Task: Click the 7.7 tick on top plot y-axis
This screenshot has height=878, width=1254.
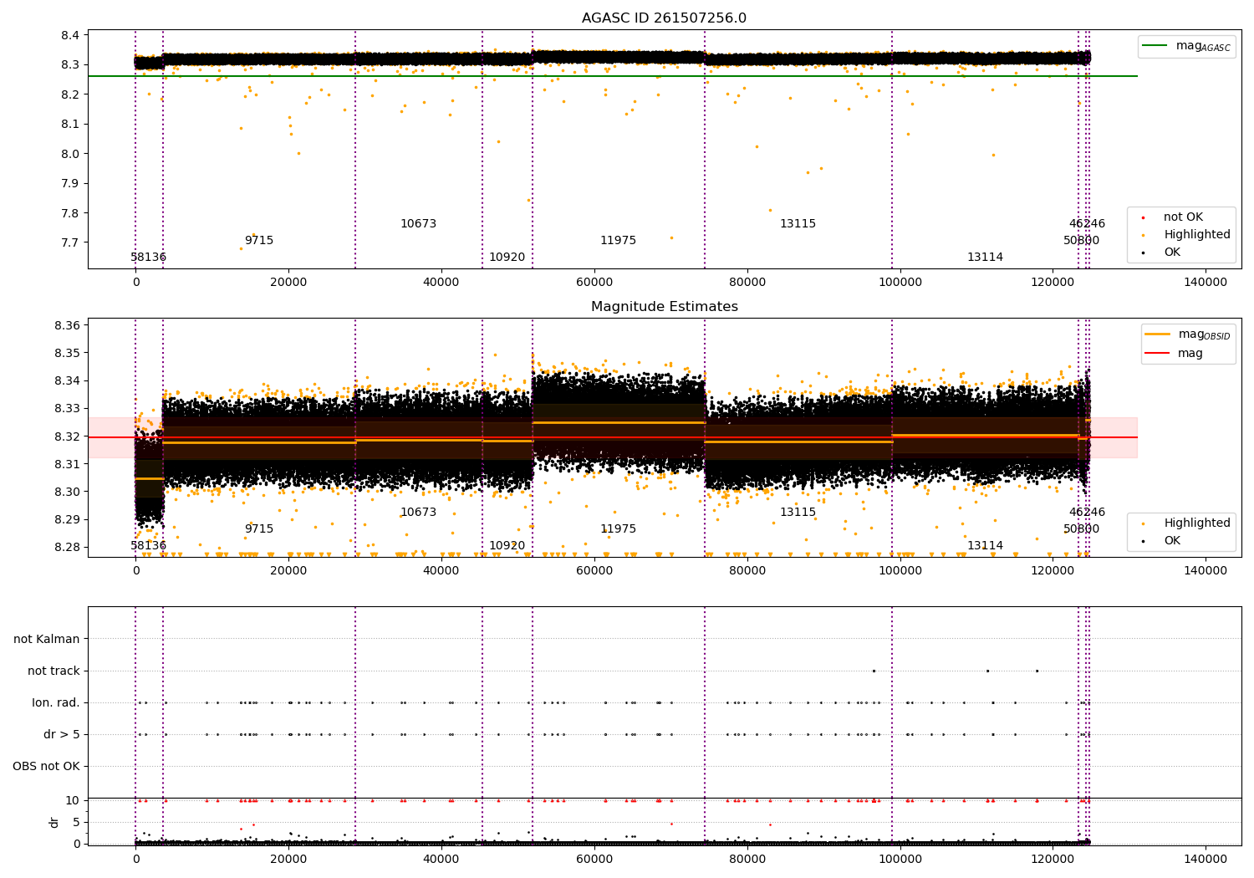Action: point(70,243)
